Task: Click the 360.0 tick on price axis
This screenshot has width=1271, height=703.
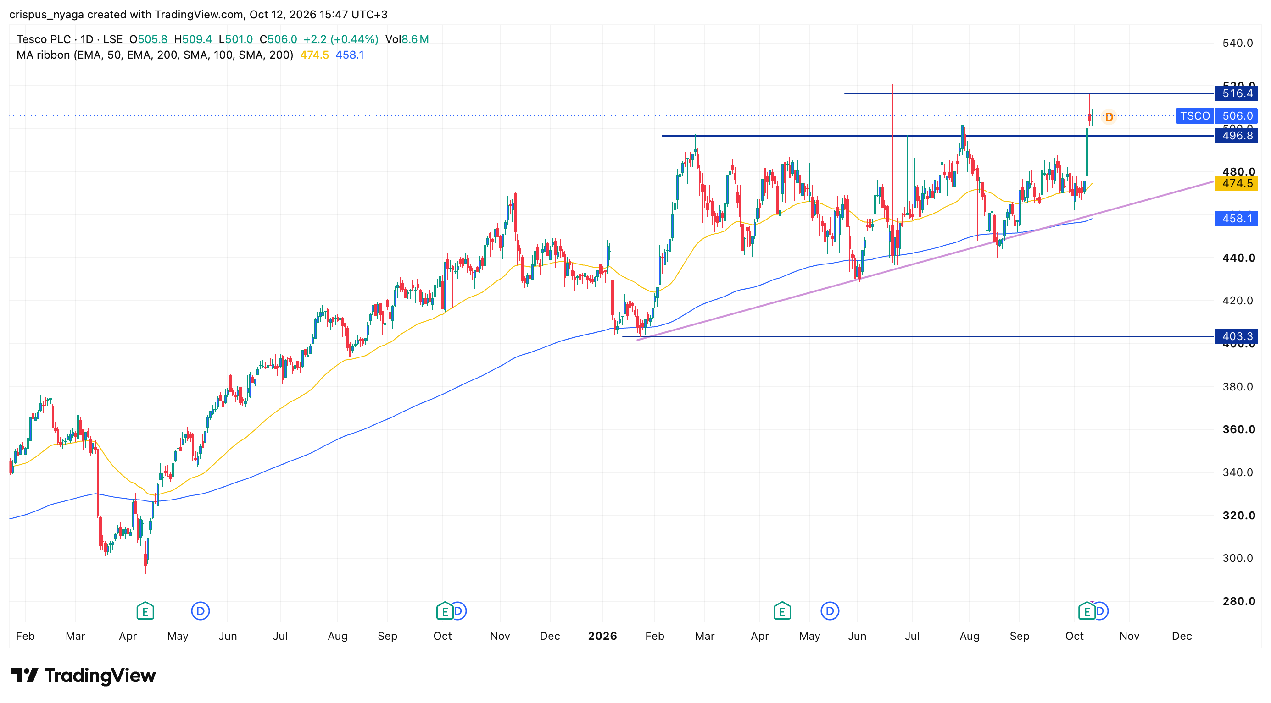Action: coord(1238,429)
